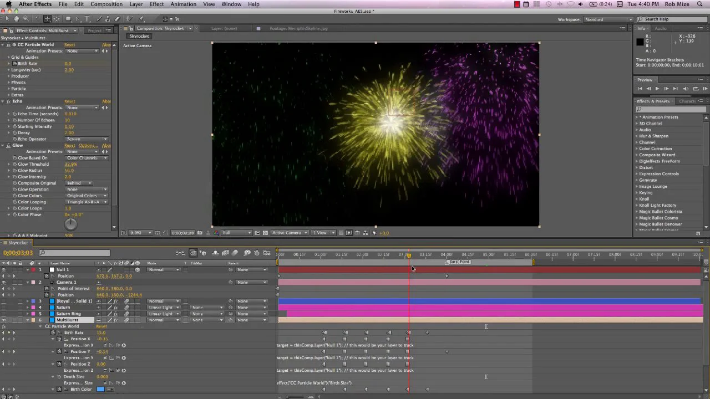Open the resolution Full dropdown

point(237,233)
